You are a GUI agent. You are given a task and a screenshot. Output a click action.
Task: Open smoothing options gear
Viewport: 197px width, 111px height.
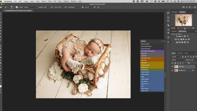(x=83, y=7)
